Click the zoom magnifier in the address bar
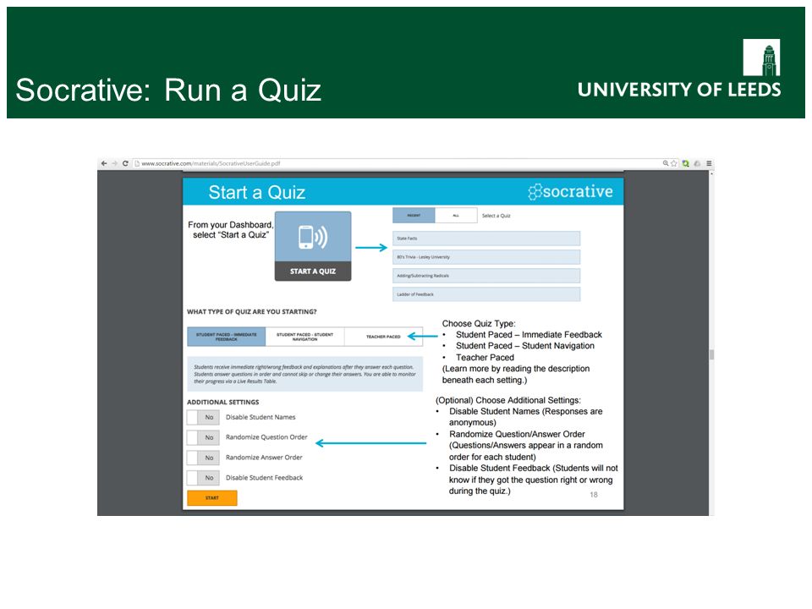The height and width of the screenshot is (609, 812). coord(666,163)
